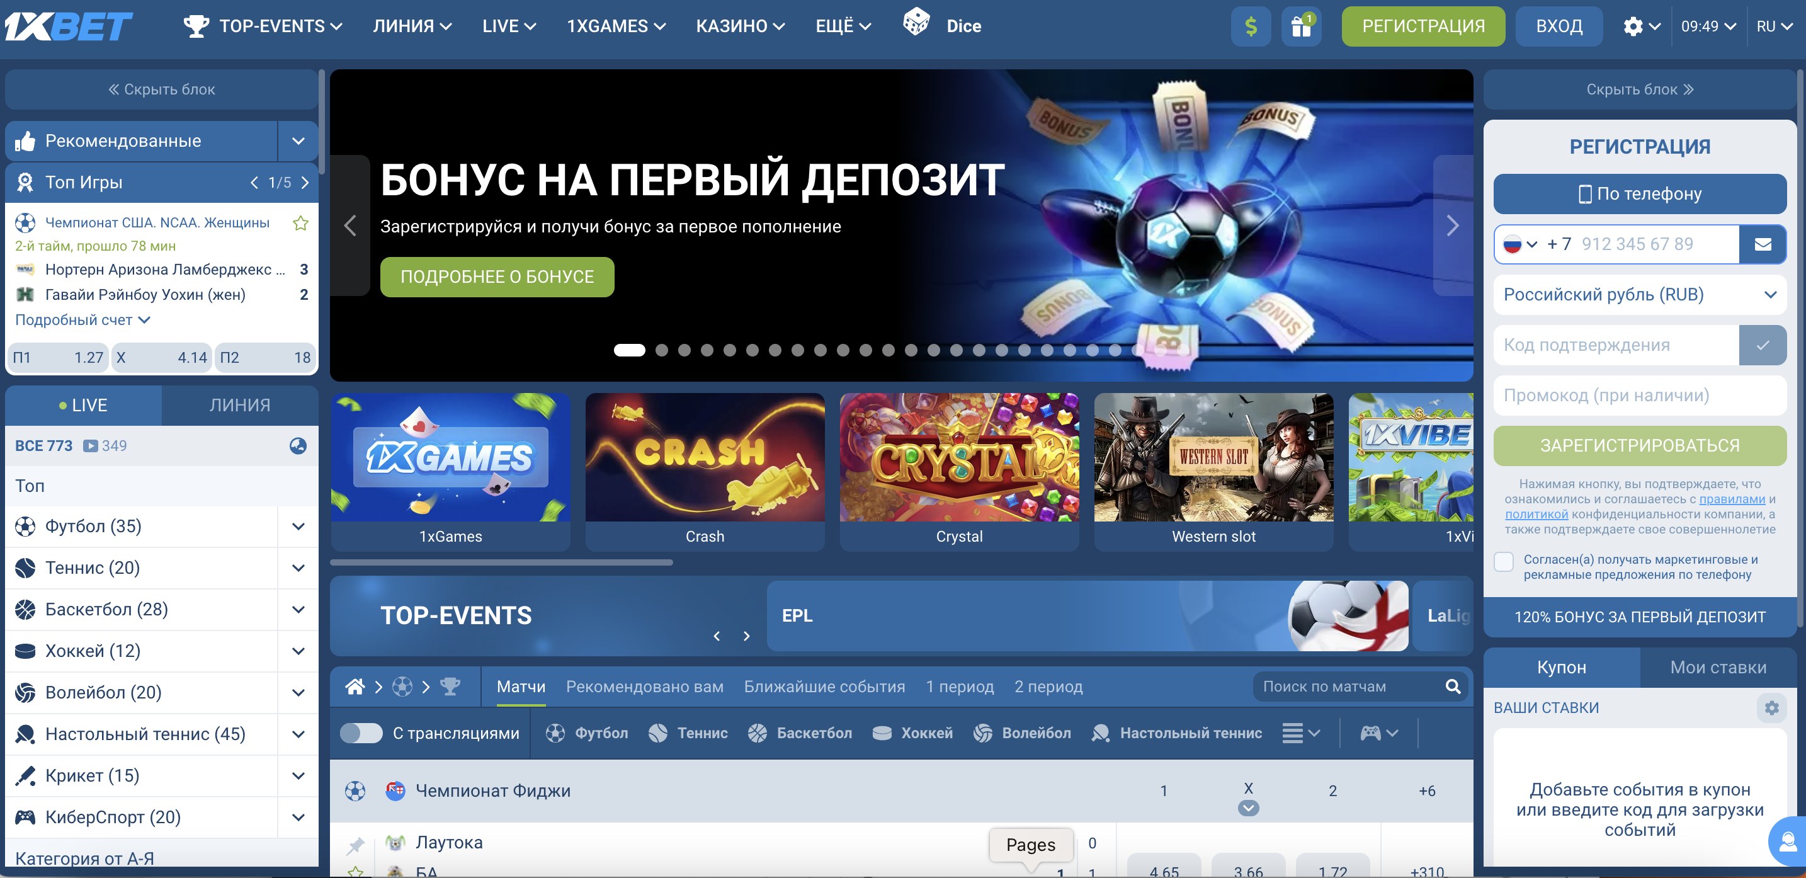This screenshot has width=1806, height=878.
Task: Click the envelope SMS send icon
Action: 1763,244
